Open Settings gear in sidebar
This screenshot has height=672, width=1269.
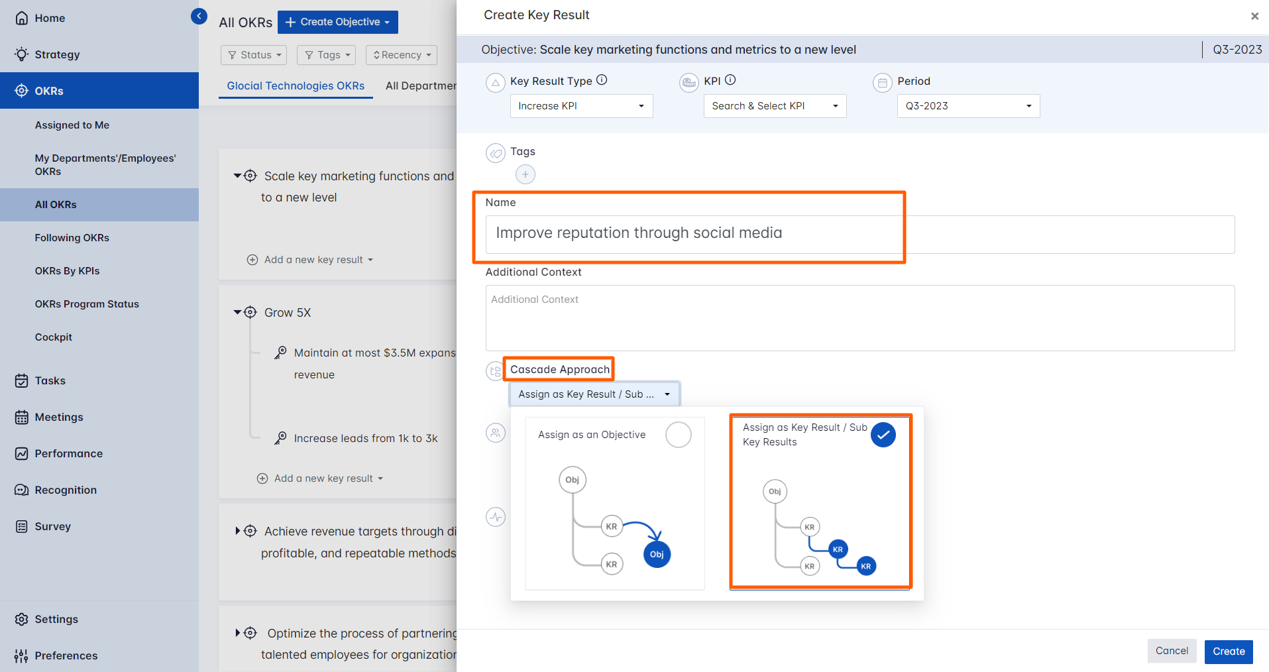point(22,619)
